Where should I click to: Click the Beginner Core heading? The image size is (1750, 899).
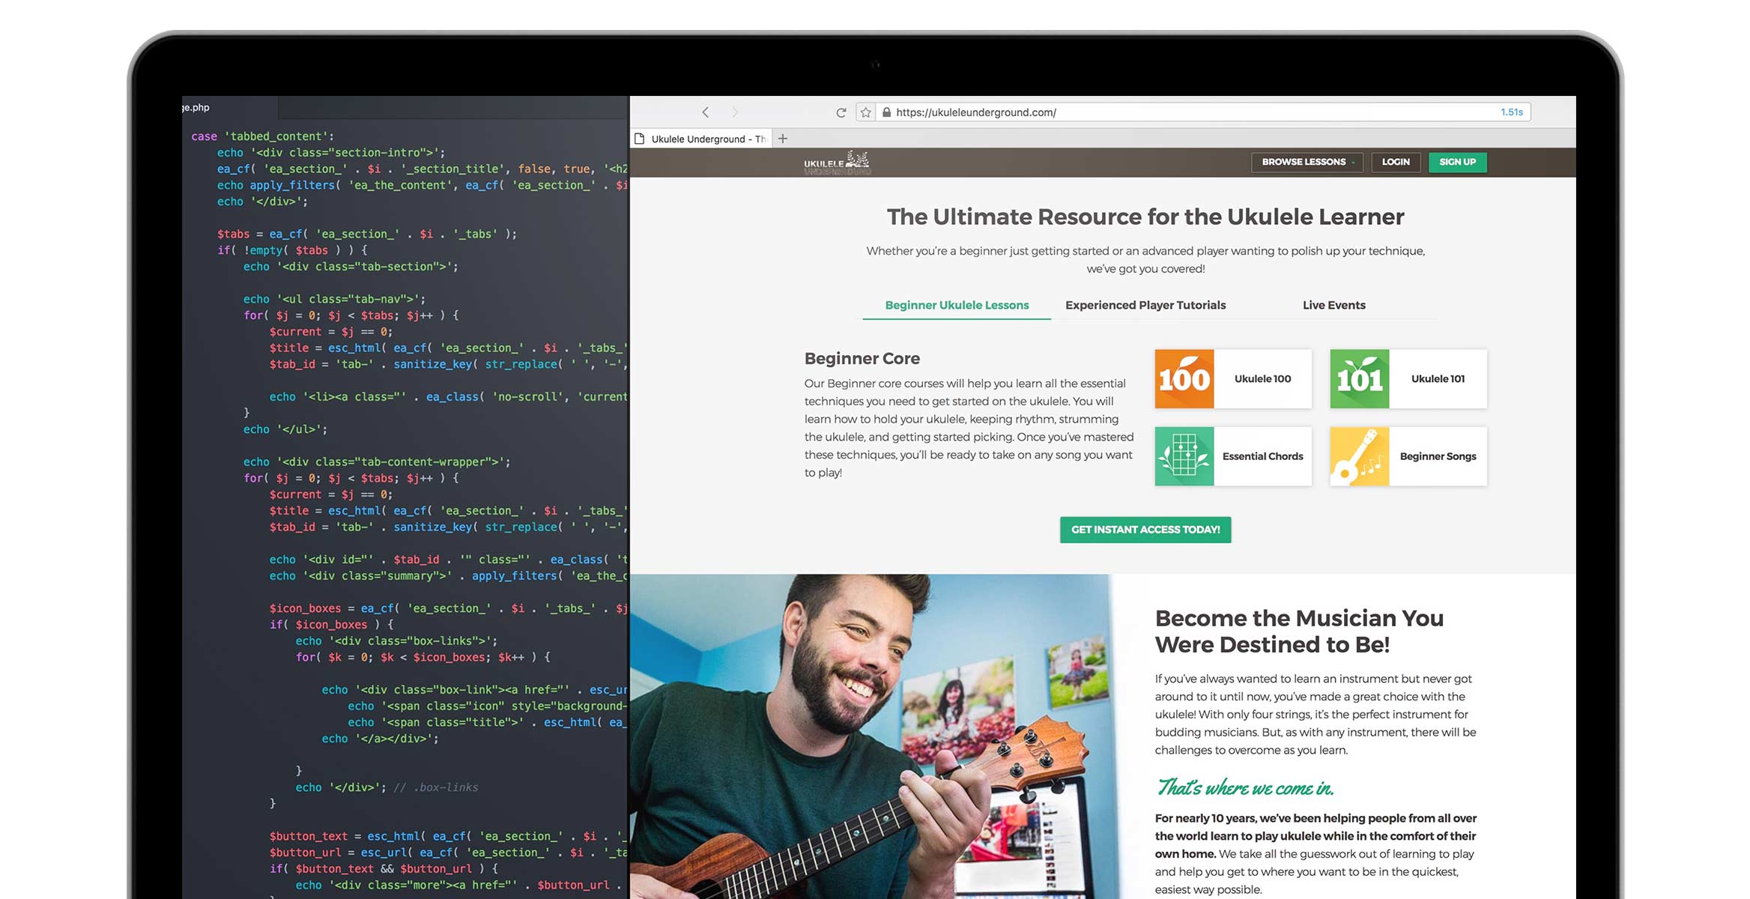pos(862,358)
